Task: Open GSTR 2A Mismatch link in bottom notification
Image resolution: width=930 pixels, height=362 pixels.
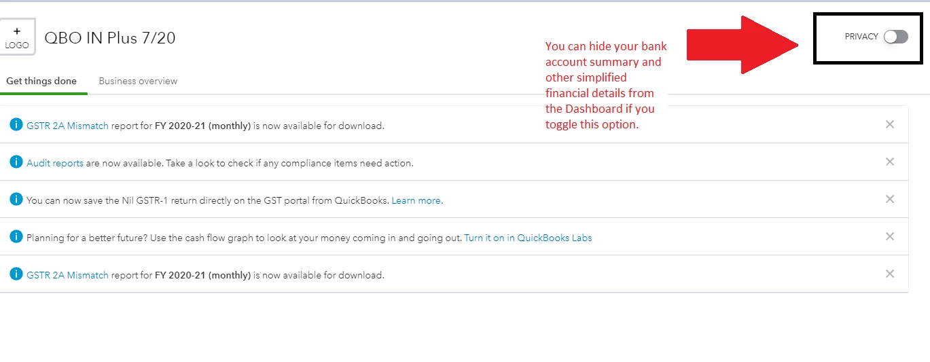Action: pos(67,275)
